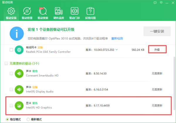
Task: Toggle the 无需更新的驱动 group checkbox
Action: [6, 63]
